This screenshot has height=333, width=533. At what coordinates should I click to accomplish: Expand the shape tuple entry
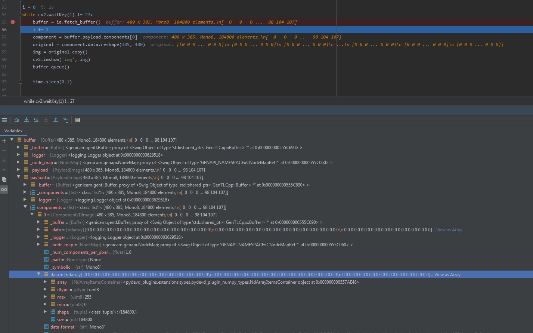click(x=45, y=312)
